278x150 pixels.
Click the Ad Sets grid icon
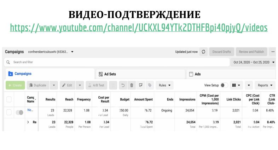tap(100, 74)
